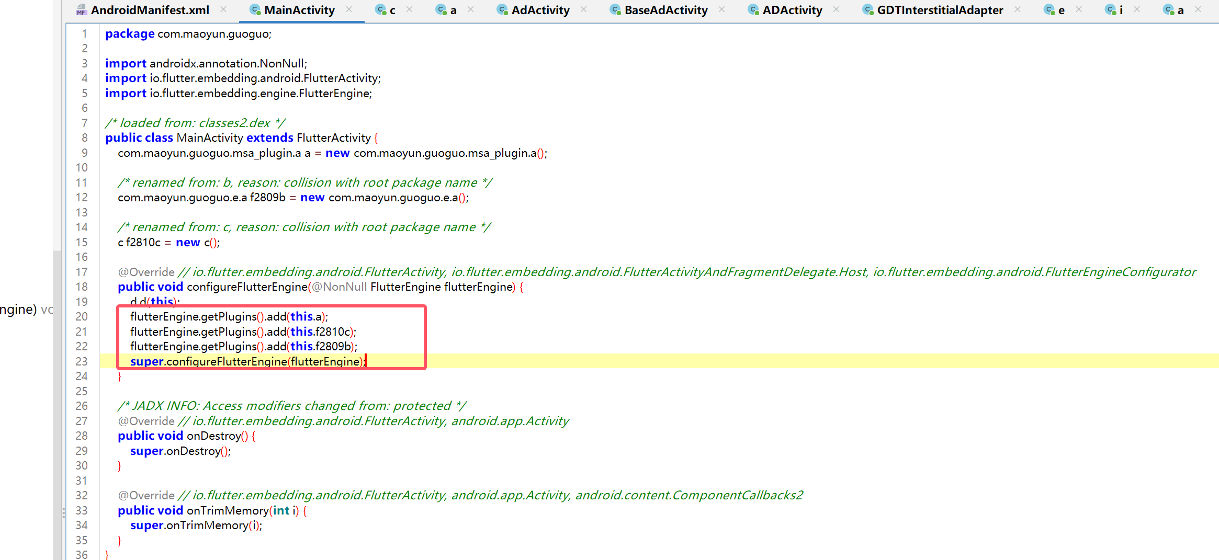Click 'this.f2810c' on line 21
Viewport: 1219px width, 560px height.
pos(321,332)
